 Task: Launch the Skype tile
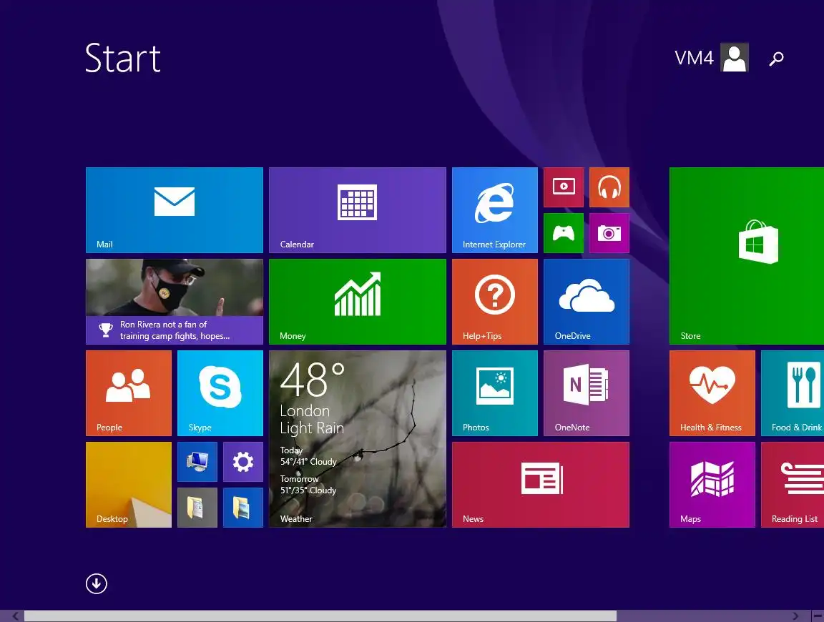click(x=220, y=393)
